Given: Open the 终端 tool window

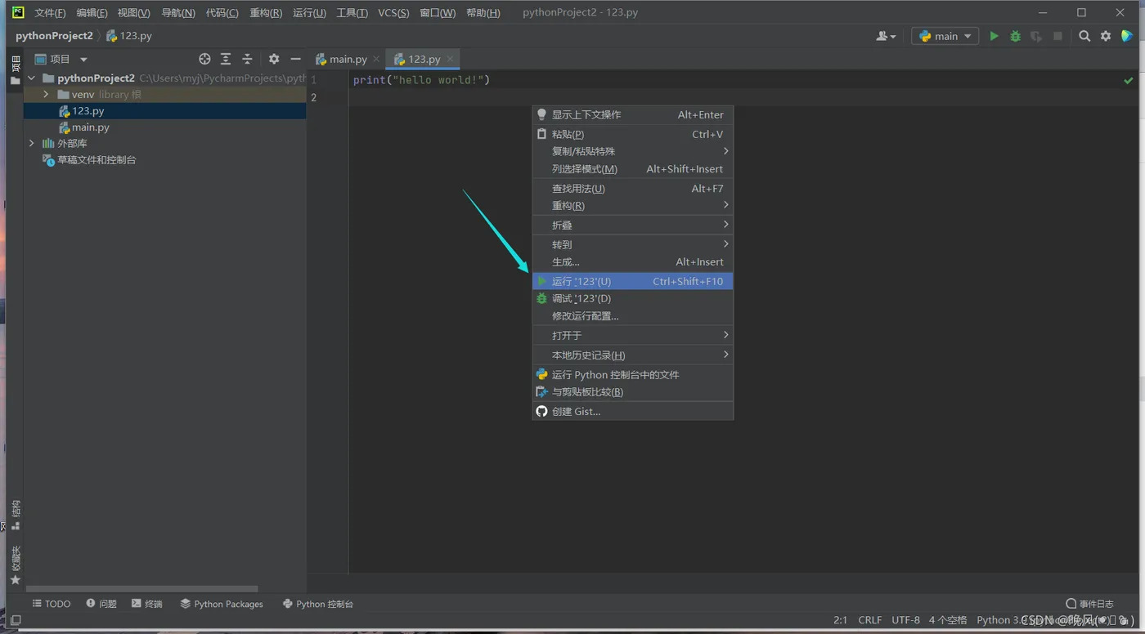Looking at the screenshot, I should point(147,604).
